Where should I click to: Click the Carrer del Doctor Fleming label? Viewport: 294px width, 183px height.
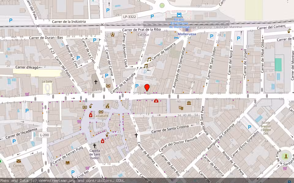pyautogui.click(x=178, y=144)
